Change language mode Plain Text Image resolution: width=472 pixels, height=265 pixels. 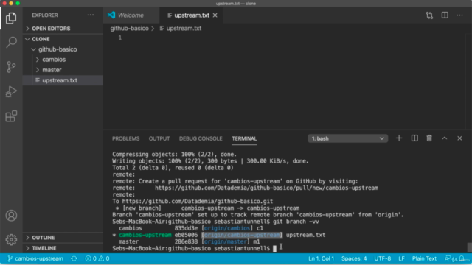point(424,258)
